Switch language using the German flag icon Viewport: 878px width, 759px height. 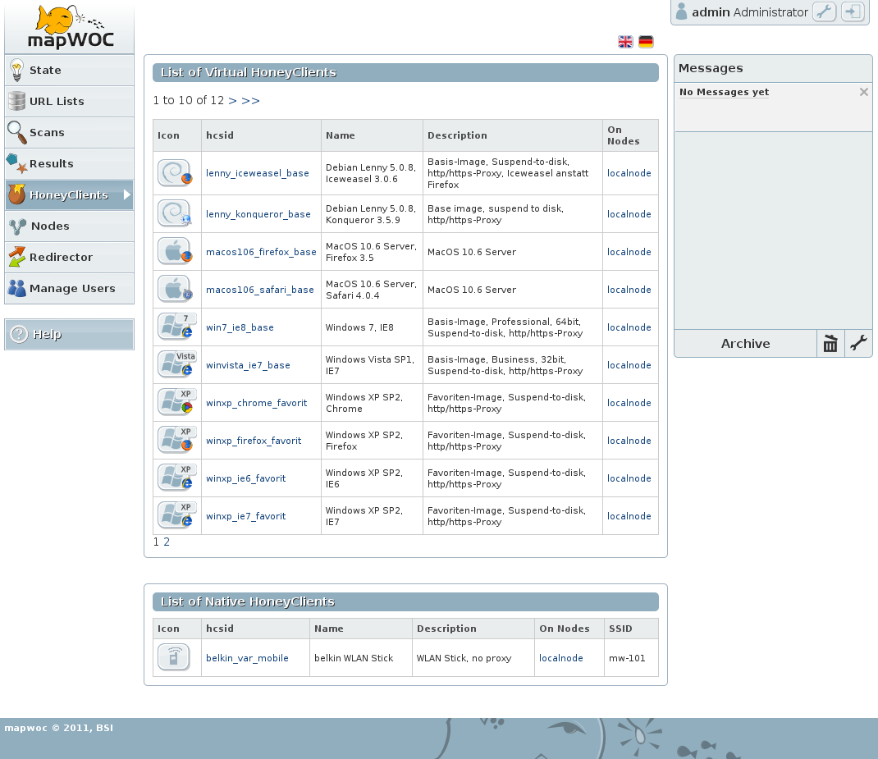646,42
